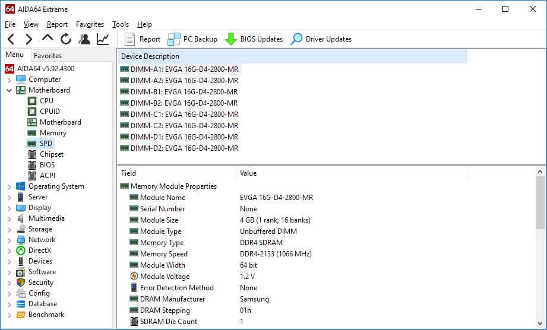Switch to the Menu tab
Screen dimensions: 547x330
pyautogui.click(x=15, y=55)
